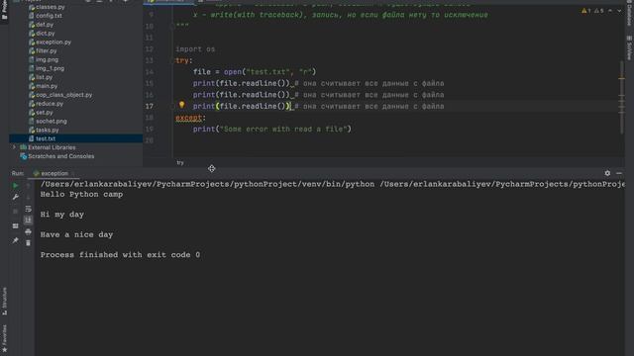Go to previous highlighted error arrow
This screenshot has height=356, width=634.
click(610, 11)
